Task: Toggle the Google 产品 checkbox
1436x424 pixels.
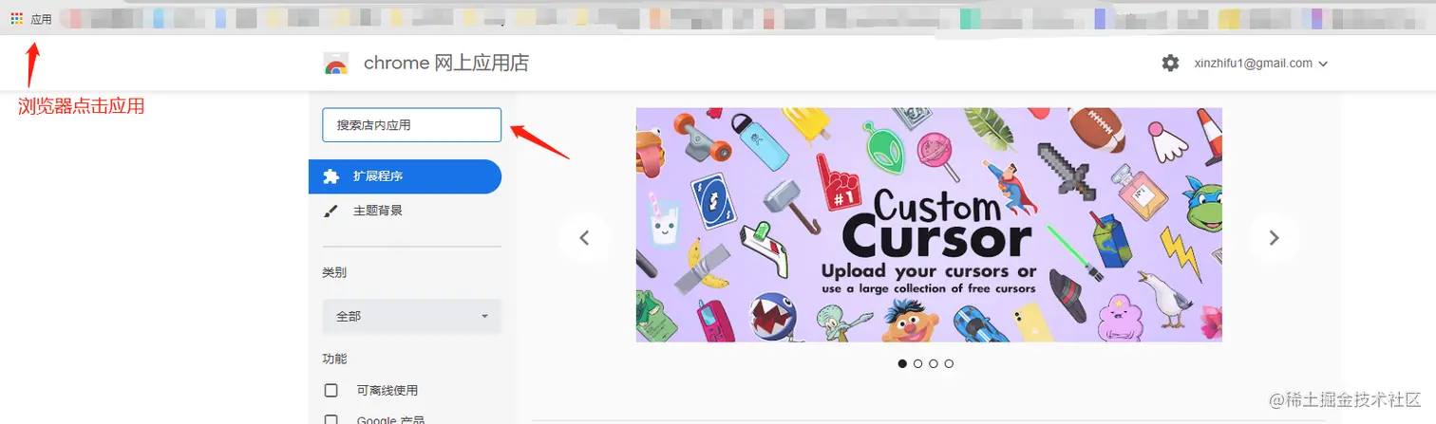Action: pos(331,420)
